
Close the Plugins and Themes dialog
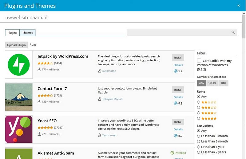[x=239, y=6]
